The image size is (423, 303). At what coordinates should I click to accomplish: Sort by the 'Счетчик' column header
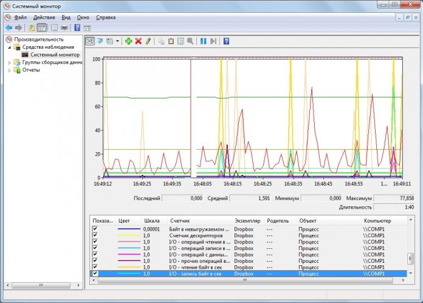pos(179,220)
